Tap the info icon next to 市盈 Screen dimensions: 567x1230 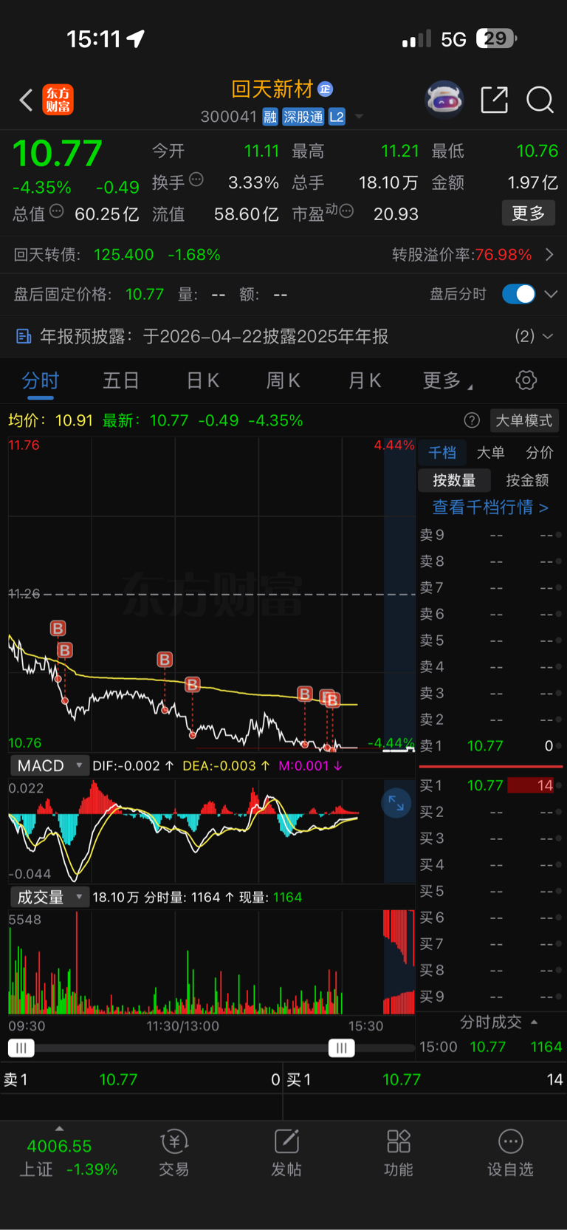[x=346, y=211]
